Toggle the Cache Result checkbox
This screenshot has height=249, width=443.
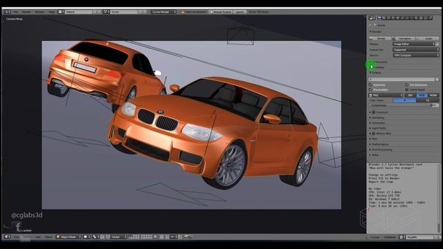407,89
